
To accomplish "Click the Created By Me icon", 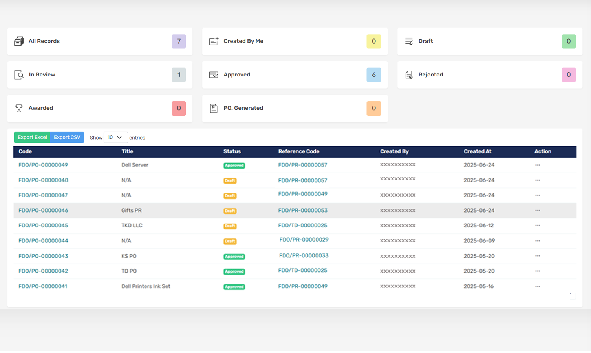I will (x=214, y=41).
